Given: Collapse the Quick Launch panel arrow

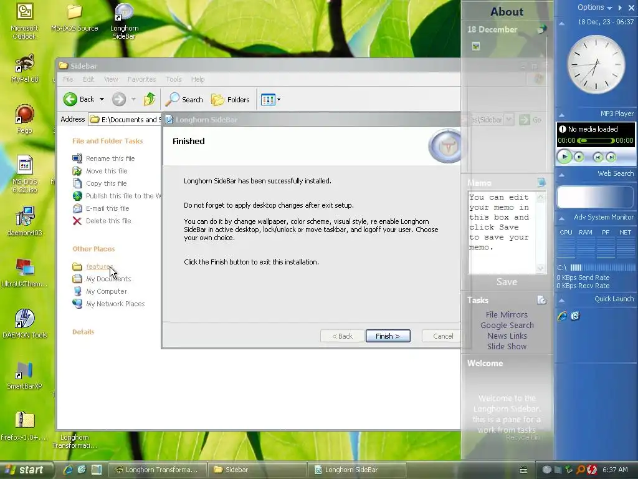Looking at the screenshot, I should tap(561, 300).
